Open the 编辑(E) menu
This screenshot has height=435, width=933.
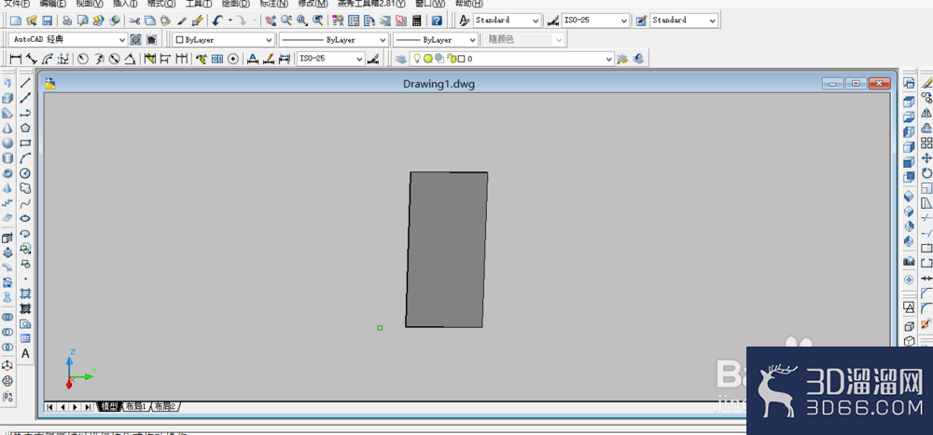pos(53,4)
